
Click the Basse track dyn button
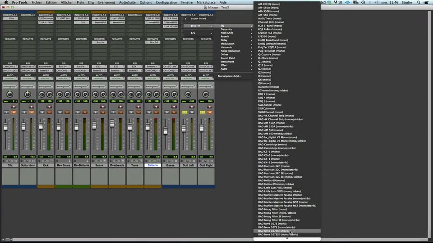(x=170, y=161)
